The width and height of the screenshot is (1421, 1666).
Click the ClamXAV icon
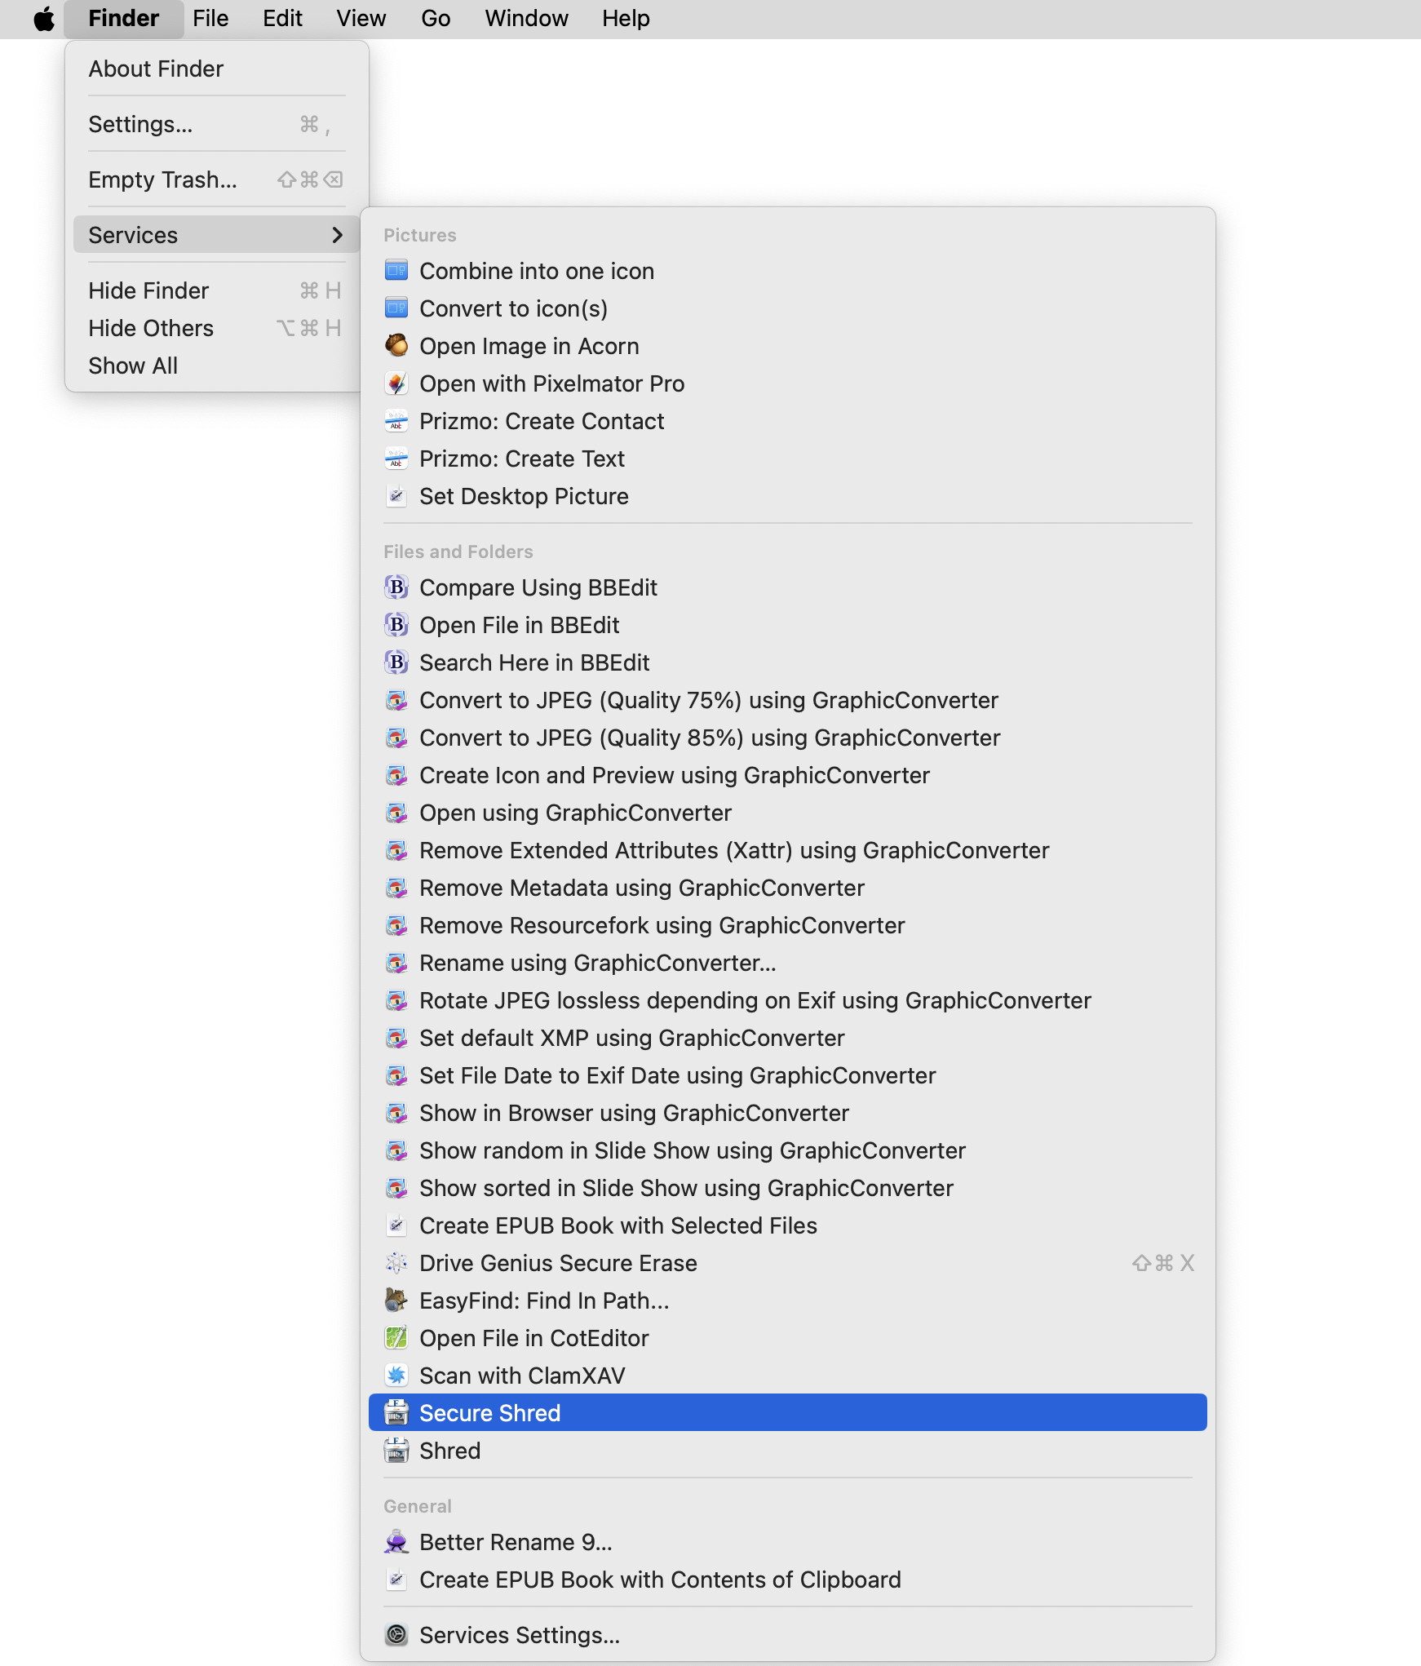pos(396,1376)
